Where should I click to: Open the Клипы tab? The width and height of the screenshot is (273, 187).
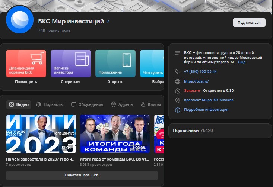(151, 104)
